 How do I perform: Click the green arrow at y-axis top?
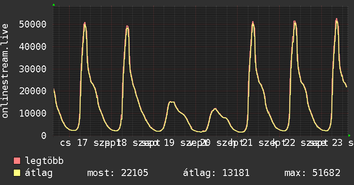click(x=54, y=5)
